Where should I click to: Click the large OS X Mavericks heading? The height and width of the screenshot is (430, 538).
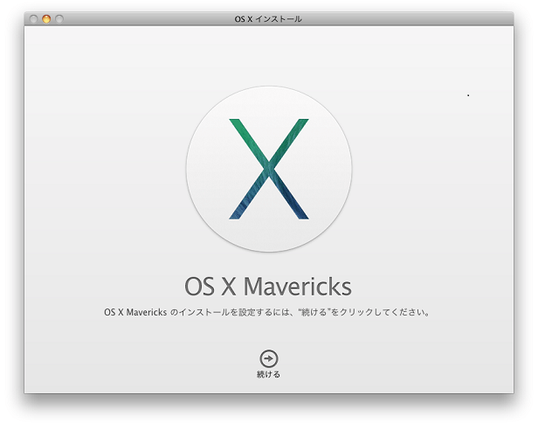[x=268, y=286]
